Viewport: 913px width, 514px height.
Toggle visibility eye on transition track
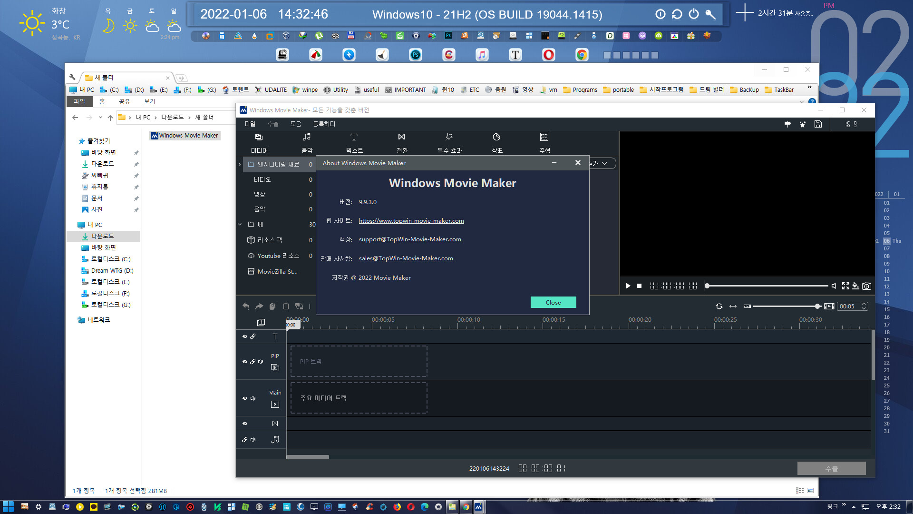[245, 424]
